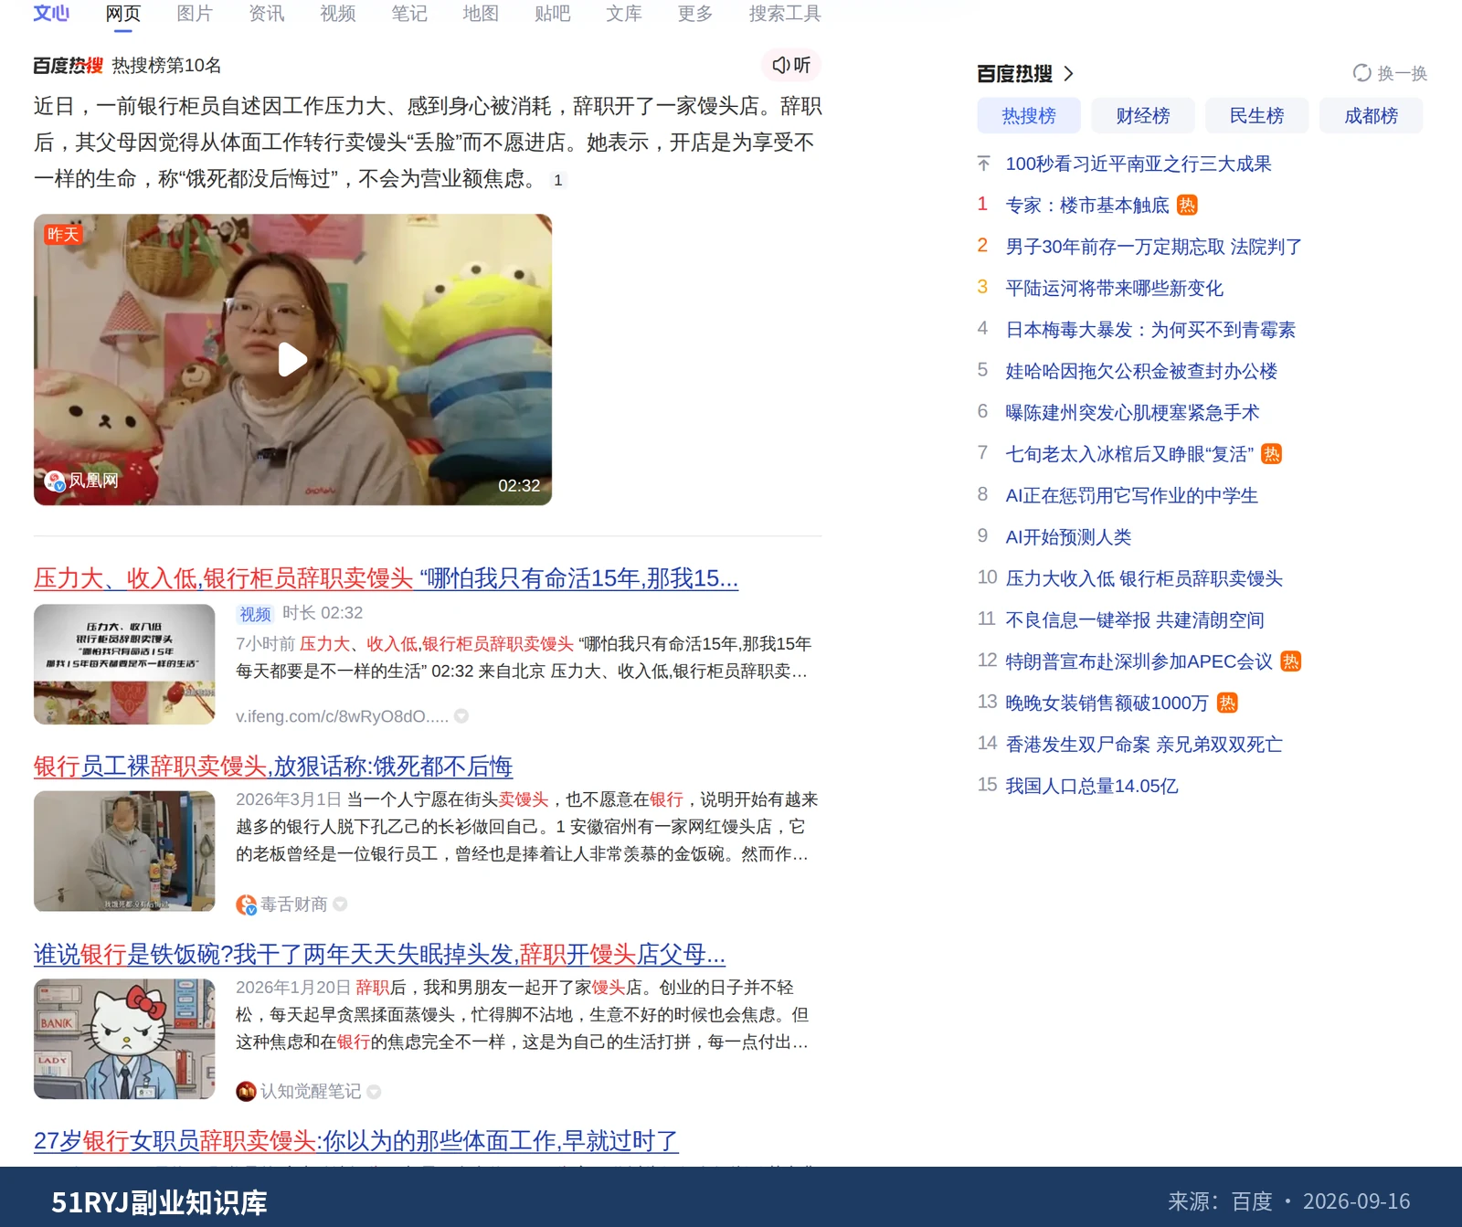Open rank 10 压力大收入低 银行柜员辞职卖馒头

(x=1144, y=578)
